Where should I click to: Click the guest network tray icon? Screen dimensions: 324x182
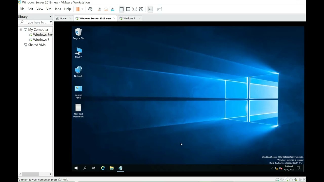pos(276,168)
